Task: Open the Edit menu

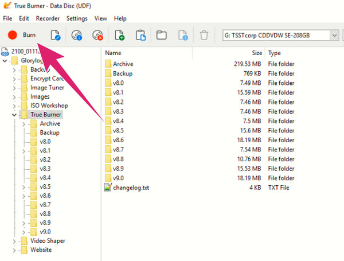Action: (24, 18)
